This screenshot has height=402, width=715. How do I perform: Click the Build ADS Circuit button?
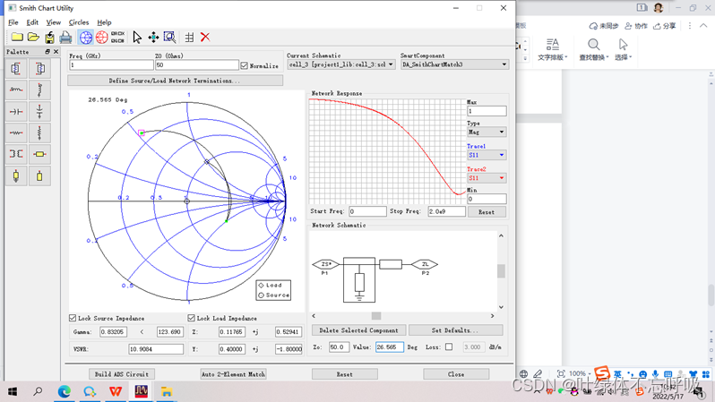point(122,374)
